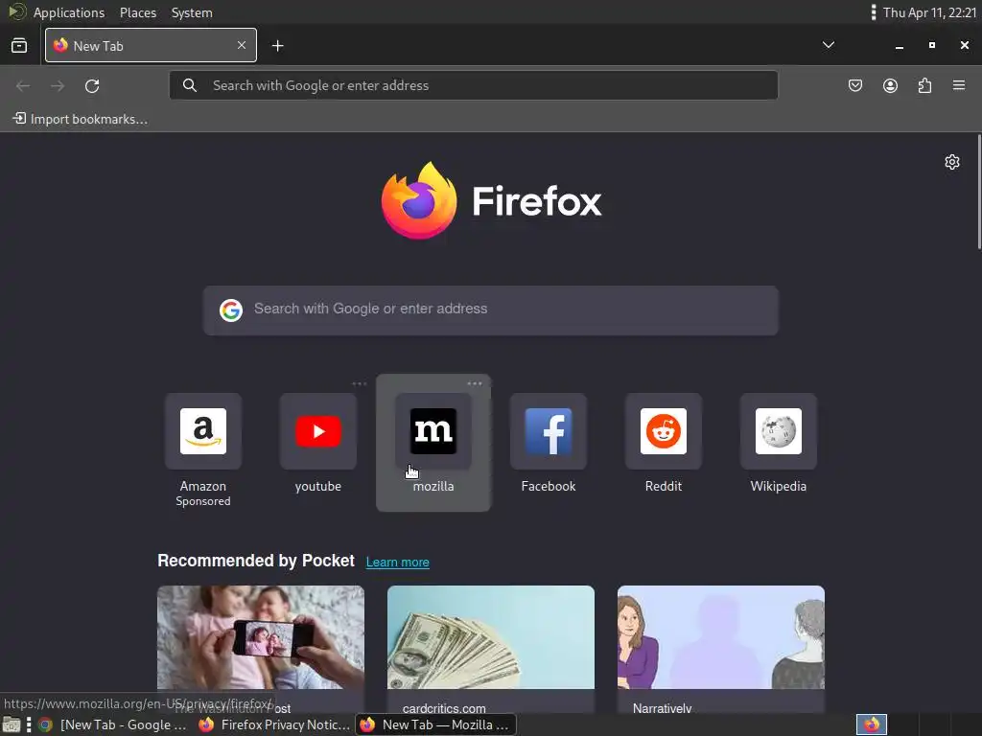This screenshot has height=736, width=982.
Task: Click the Firefox icon in workspace switcher
Action: [872, 724]
